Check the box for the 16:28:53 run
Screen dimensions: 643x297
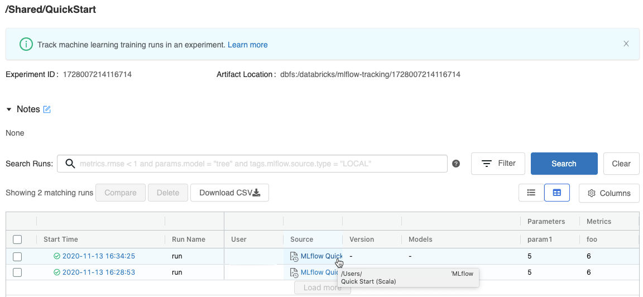(x=17, y=272)
